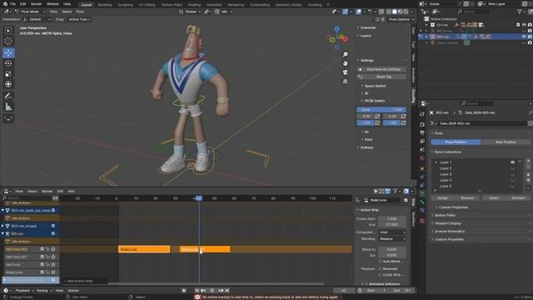533x300 pixels.
Task: Activate the Scale tool in viewport toolbar
Action: (8, 74)
